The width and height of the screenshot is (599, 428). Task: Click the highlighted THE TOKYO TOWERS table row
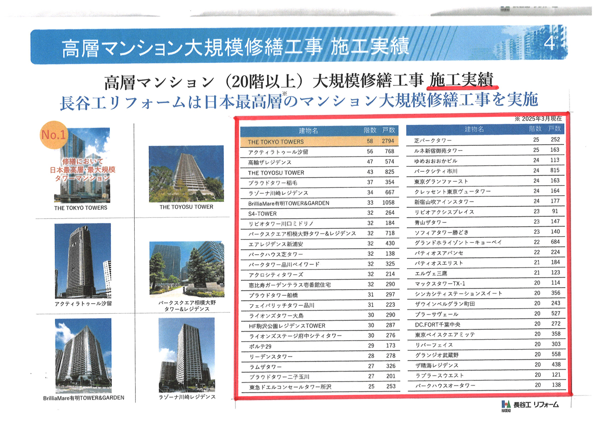(319, 141)
